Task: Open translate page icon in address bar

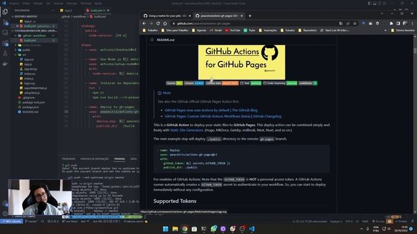Action: click(x=341, y=23)
